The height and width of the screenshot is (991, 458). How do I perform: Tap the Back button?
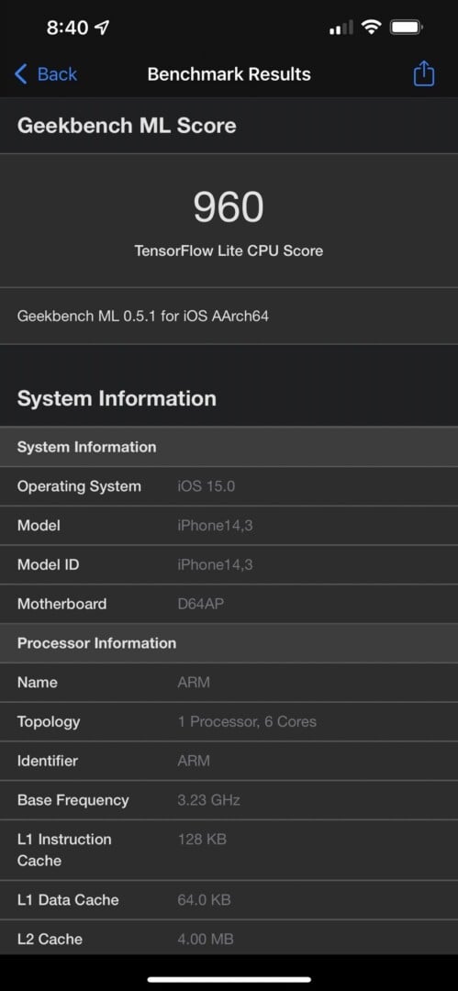46,74
